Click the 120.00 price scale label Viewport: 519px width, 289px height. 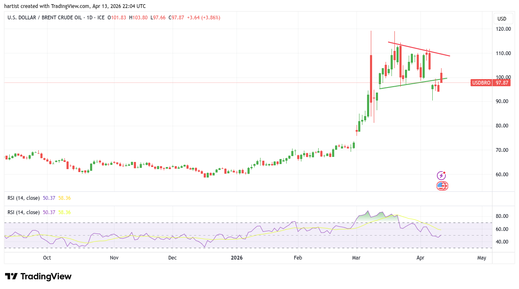pos(503,29)
